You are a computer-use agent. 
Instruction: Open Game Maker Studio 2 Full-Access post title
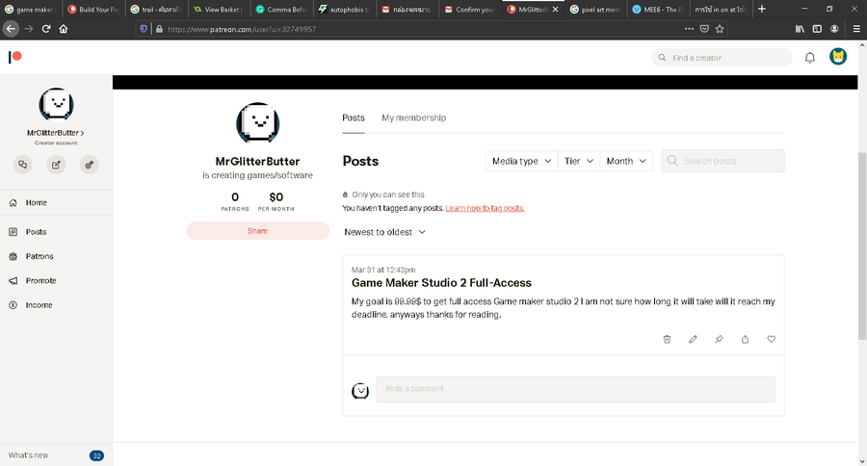click(x=441, y=282)
